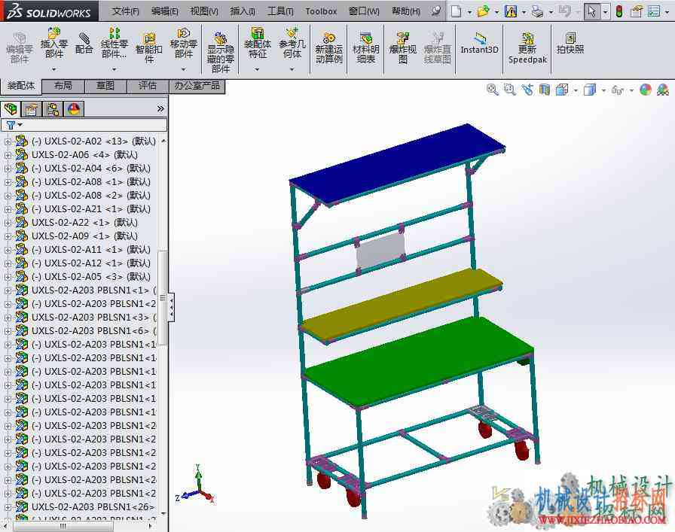The height and width of the screenshot is (532, 675).
Task: Switch to the Evaluate (评估) tab
Action: coord(147,86)
